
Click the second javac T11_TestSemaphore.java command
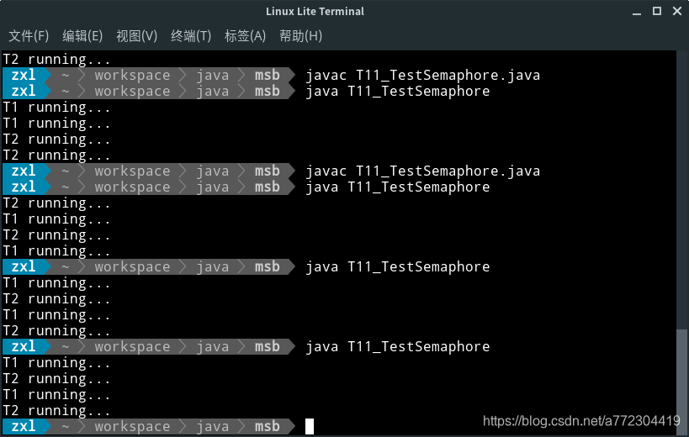(x=422, y=171)
